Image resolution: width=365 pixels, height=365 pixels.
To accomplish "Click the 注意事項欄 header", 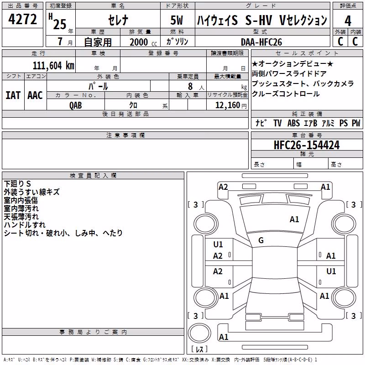I will (x=125, y=135).
